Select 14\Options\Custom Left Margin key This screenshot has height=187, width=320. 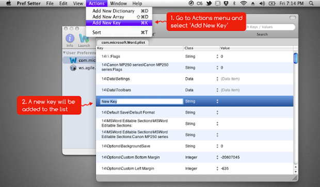click(x=128, y=168)
